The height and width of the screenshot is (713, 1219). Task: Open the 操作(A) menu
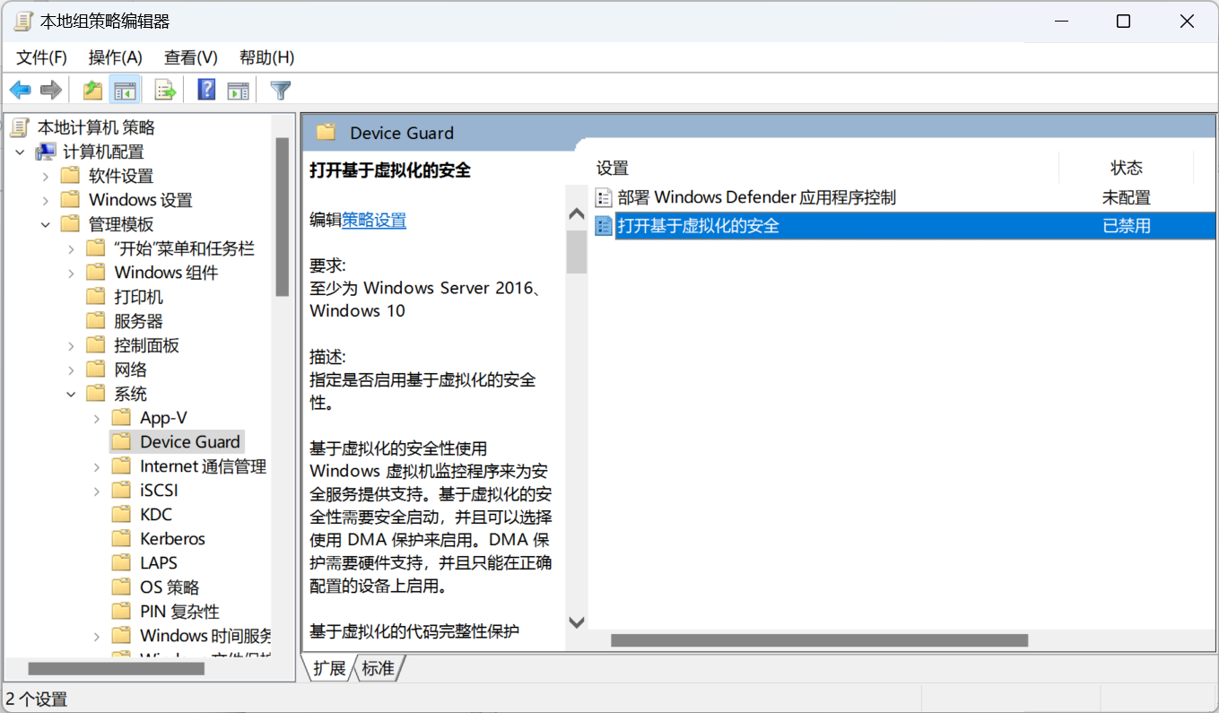click(x=115, y=57)
